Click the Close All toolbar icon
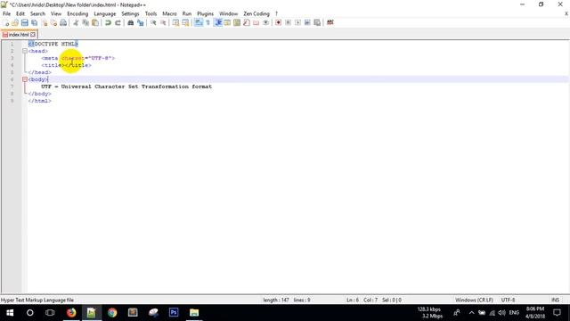The image size is (570, 321). click(x=53, y=22)
